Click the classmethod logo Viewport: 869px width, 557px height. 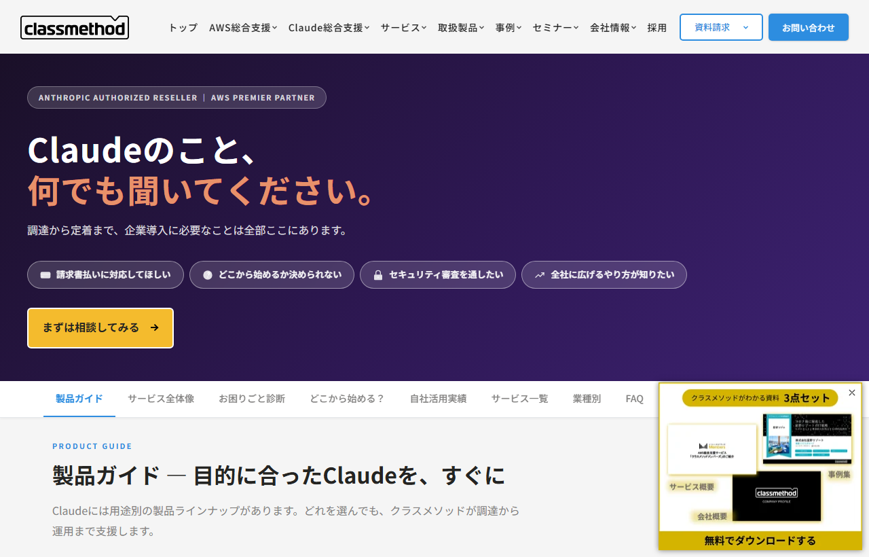click(x=75, y=27)
